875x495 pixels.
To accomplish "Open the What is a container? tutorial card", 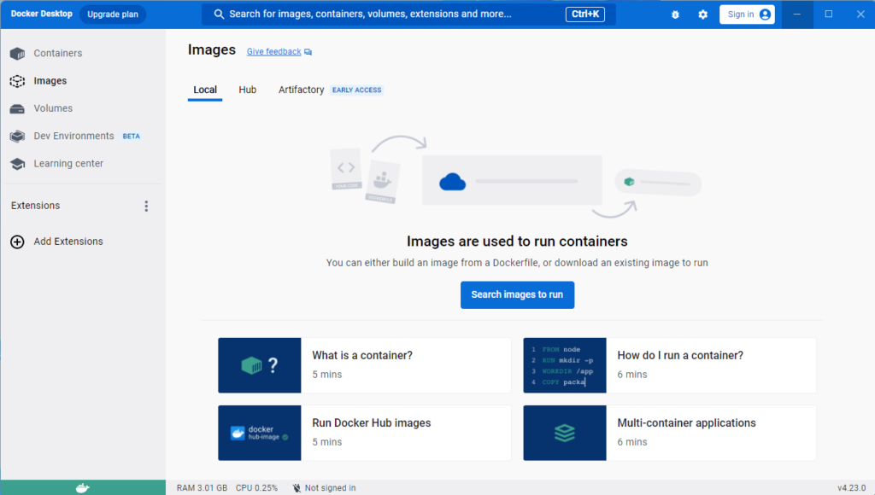I will [x=364, y=364].
